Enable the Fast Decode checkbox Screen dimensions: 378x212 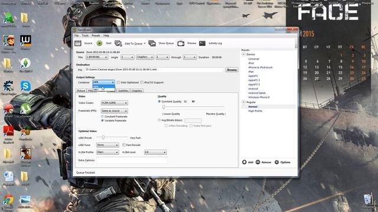coord(123,145)
